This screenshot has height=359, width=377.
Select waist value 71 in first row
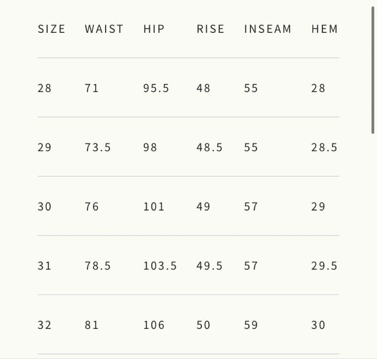[x=92, y=88]
